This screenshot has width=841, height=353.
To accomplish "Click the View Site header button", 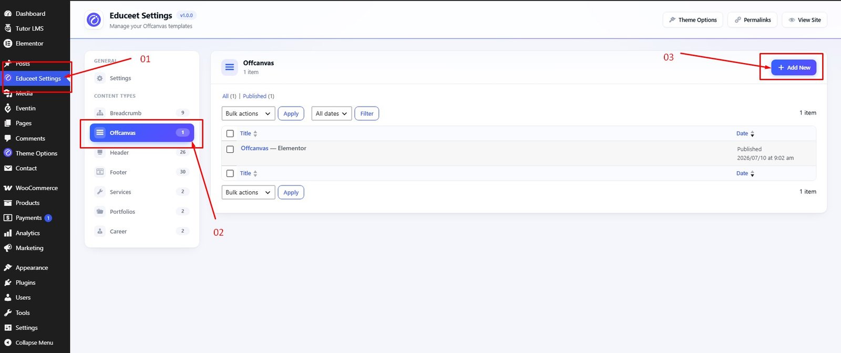I will (805, 20).
